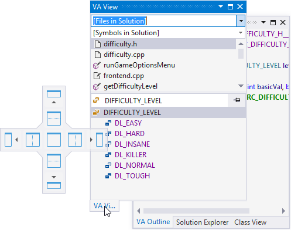Click the horizontal scrollbar thumb at bottom
291x230 pixels.
[x=196, y=211]
